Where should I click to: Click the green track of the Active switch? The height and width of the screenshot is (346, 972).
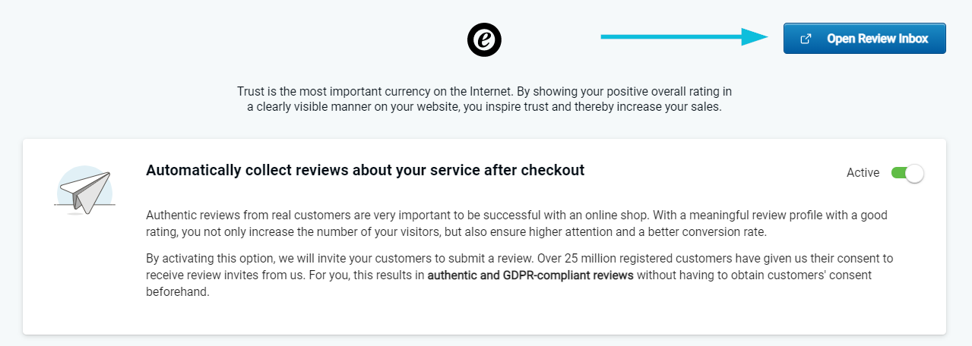coord(898,173)
